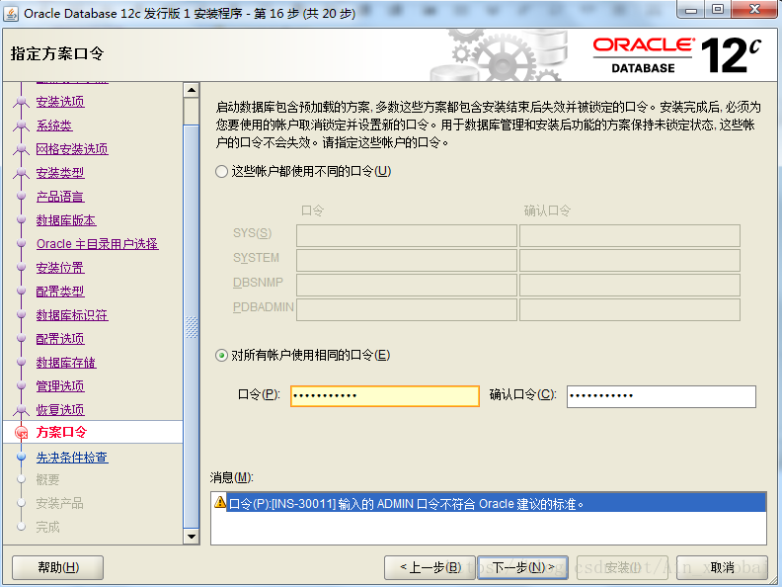The height and width of the screenshot is (587, 782).
Task: Click the 取消 button
Action: (x=722, y=567)
